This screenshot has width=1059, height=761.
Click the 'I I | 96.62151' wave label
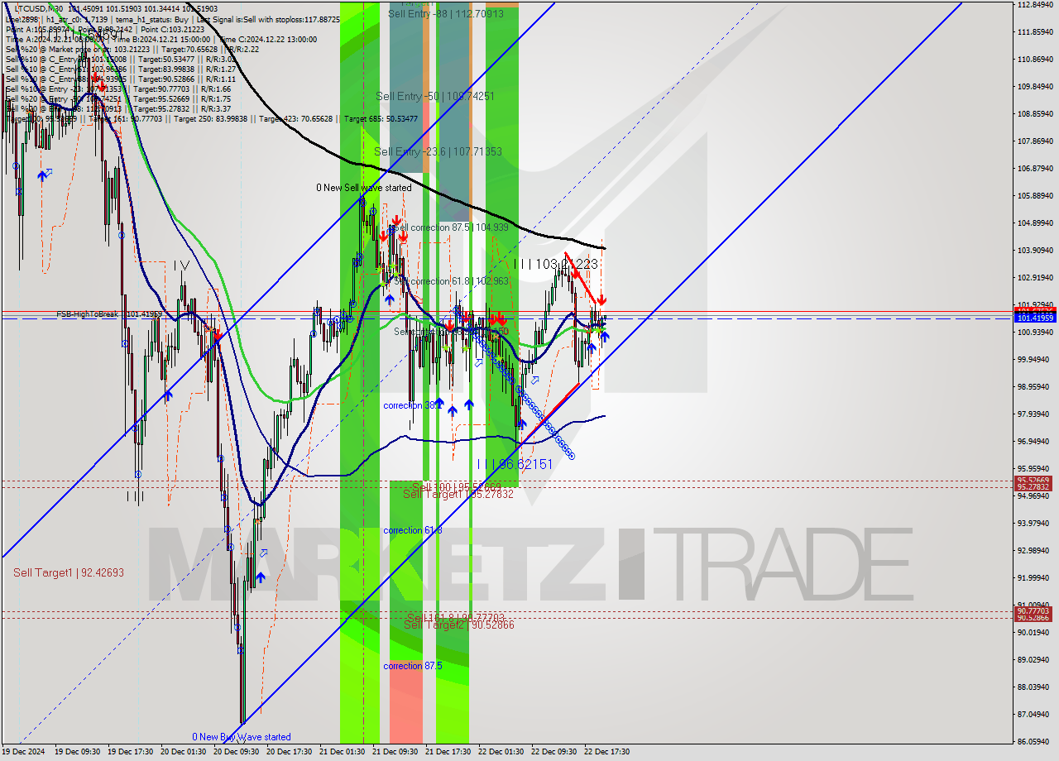pos(515,464)
